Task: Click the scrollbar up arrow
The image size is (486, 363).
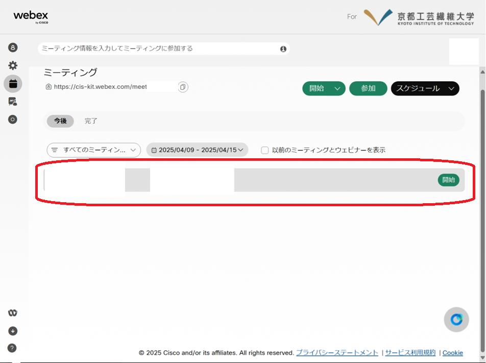Action: point(482,72)
